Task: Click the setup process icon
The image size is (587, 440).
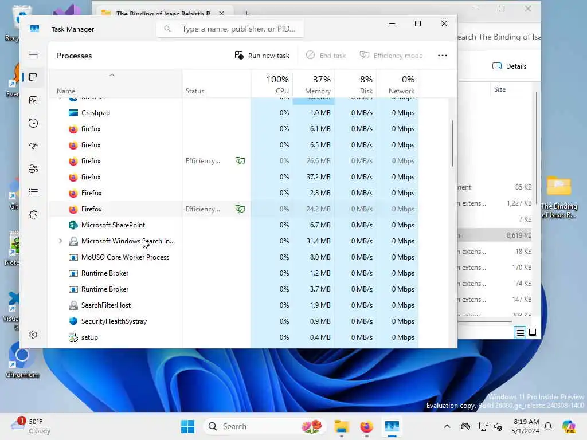Action: click(x=73, y=337)
